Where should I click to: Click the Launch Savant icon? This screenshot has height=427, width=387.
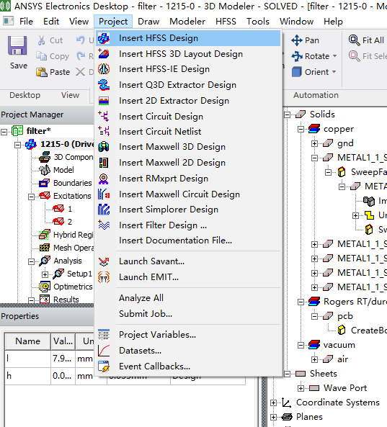pos(104,261)
